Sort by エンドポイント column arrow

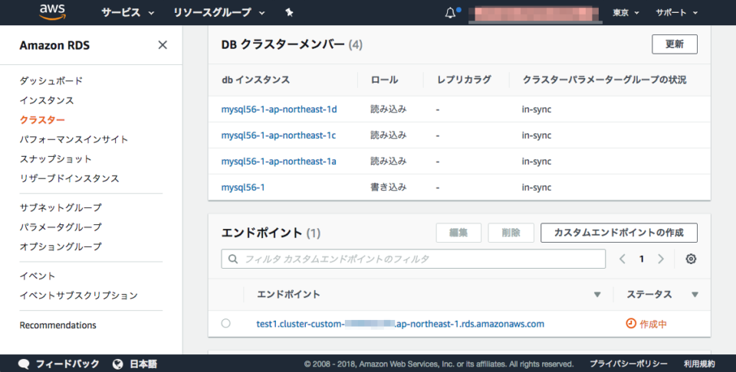[597, 295]
